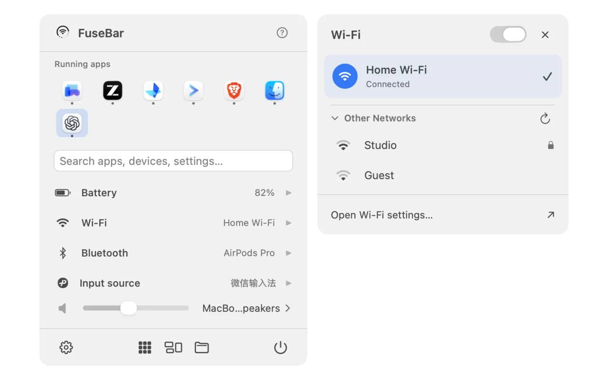Click the volume slider track

coord(136,308)
